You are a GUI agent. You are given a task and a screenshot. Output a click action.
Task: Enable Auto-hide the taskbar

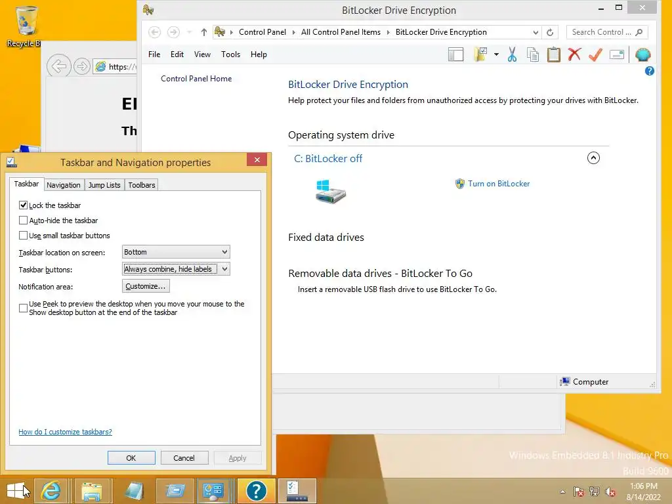point(23,220)
